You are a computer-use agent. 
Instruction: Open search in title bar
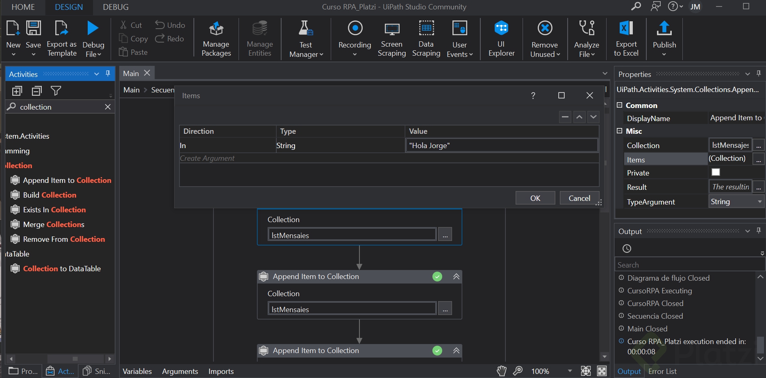point(636,7)
